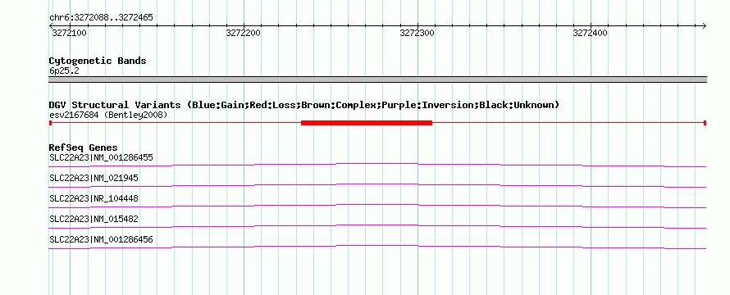Viewport: 730px width, 295px height.
Task: Select the Cytogenetic Bands track title
Action: (x=98, y=61)
